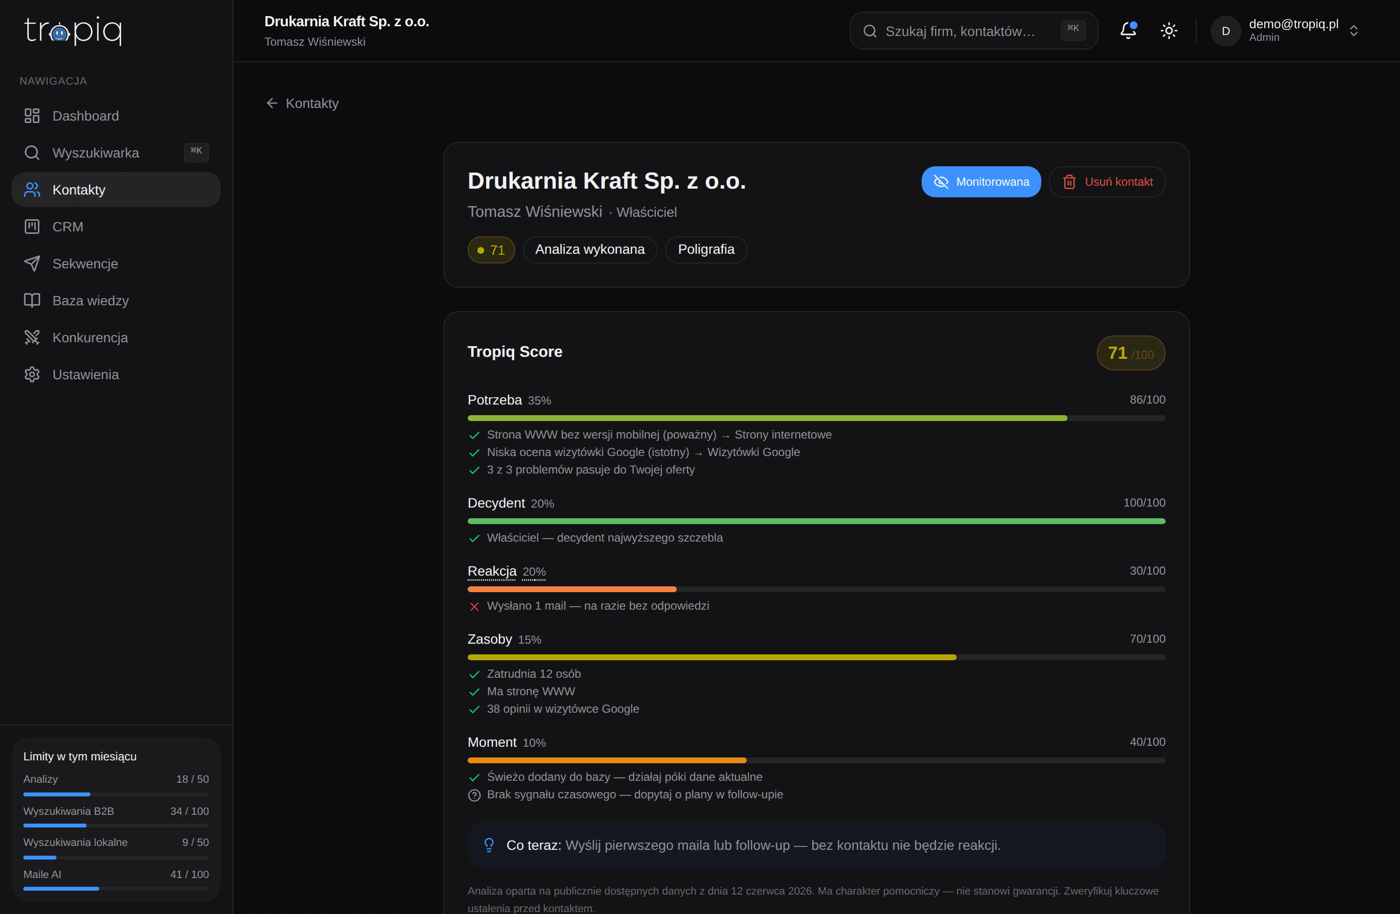Click the 71/100 Tropiq Score pill
The height and width of the screenshot is (914, 1400).
(1131, 353)
